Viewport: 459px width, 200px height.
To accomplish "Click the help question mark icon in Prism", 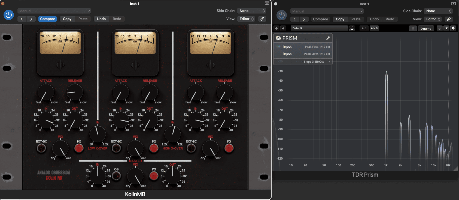I will click(x=446, y=28).
